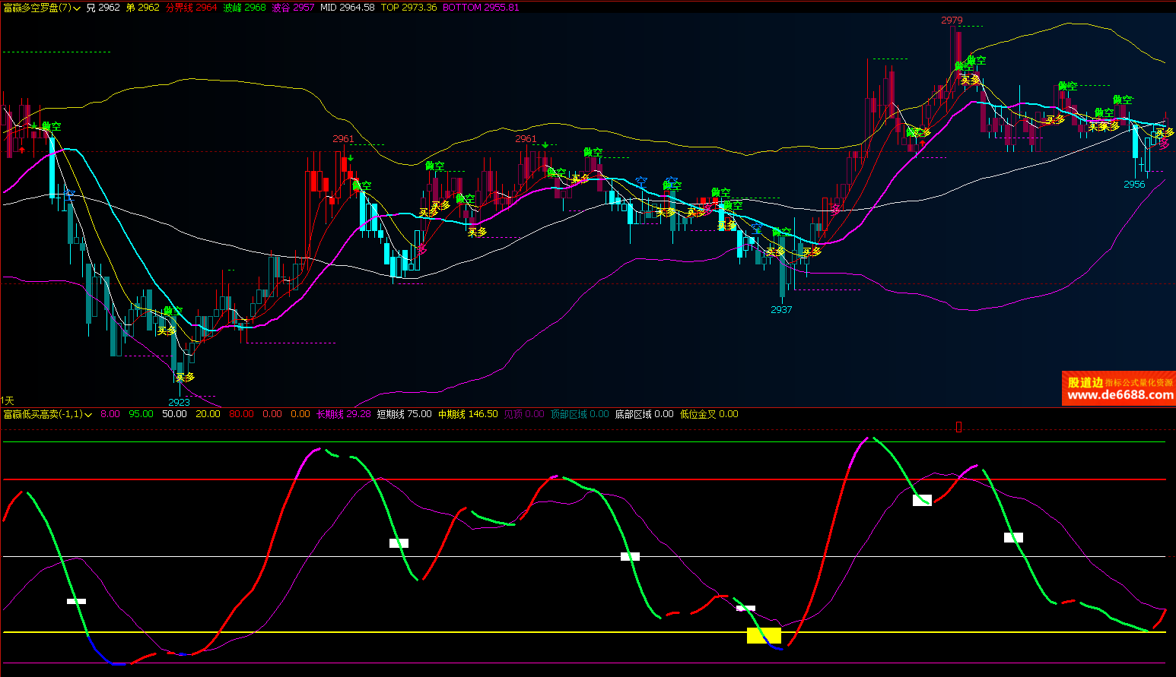Click the 波峰 2968 readout in header
Screen dimensions: 1176x677
[244, 8]
